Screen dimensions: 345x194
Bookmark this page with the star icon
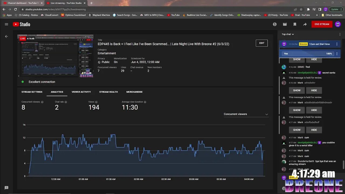coord(301,9)
